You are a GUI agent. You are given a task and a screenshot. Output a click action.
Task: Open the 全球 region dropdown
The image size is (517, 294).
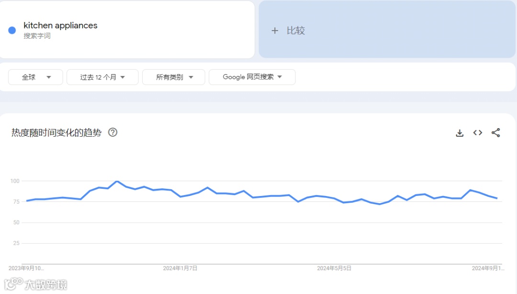click(35, 77)
